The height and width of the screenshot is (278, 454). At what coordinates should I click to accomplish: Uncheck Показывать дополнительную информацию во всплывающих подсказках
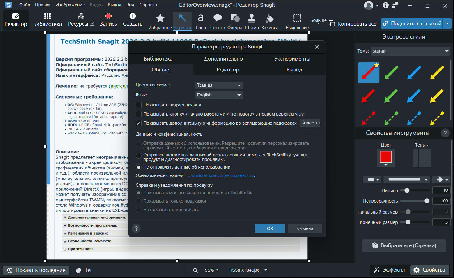click(139, 123)
